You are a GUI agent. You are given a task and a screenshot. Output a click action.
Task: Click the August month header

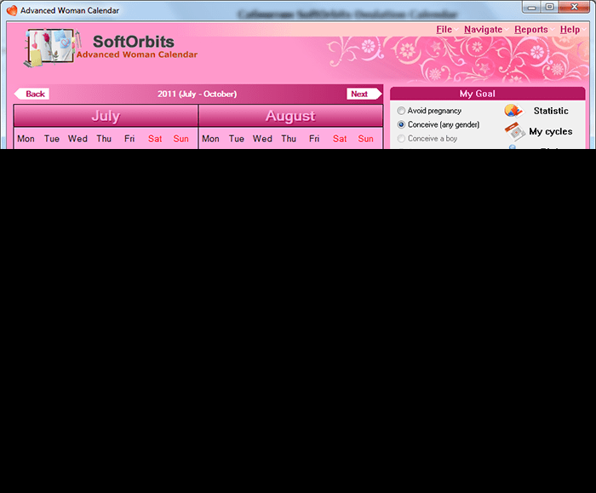(x=290, y=116)
